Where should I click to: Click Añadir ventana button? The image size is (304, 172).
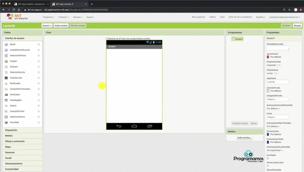[x=61, y=26]
